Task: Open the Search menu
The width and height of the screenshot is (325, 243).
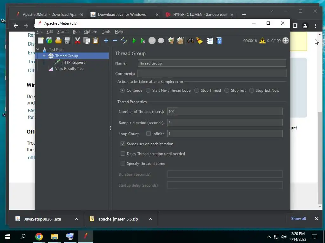Action: point(63,32)
